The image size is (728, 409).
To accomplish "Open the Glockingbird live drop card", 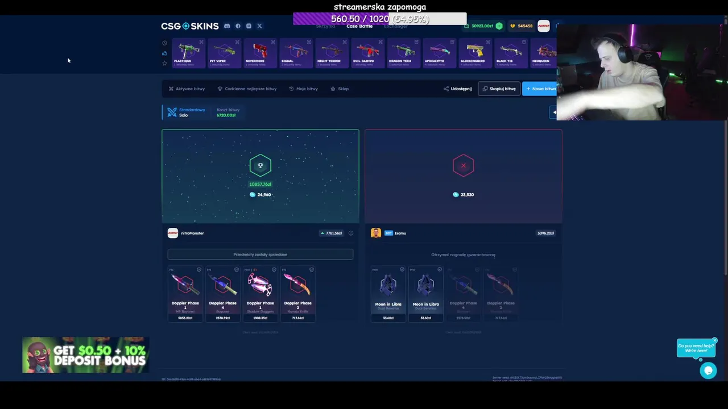I will (475, 53).
